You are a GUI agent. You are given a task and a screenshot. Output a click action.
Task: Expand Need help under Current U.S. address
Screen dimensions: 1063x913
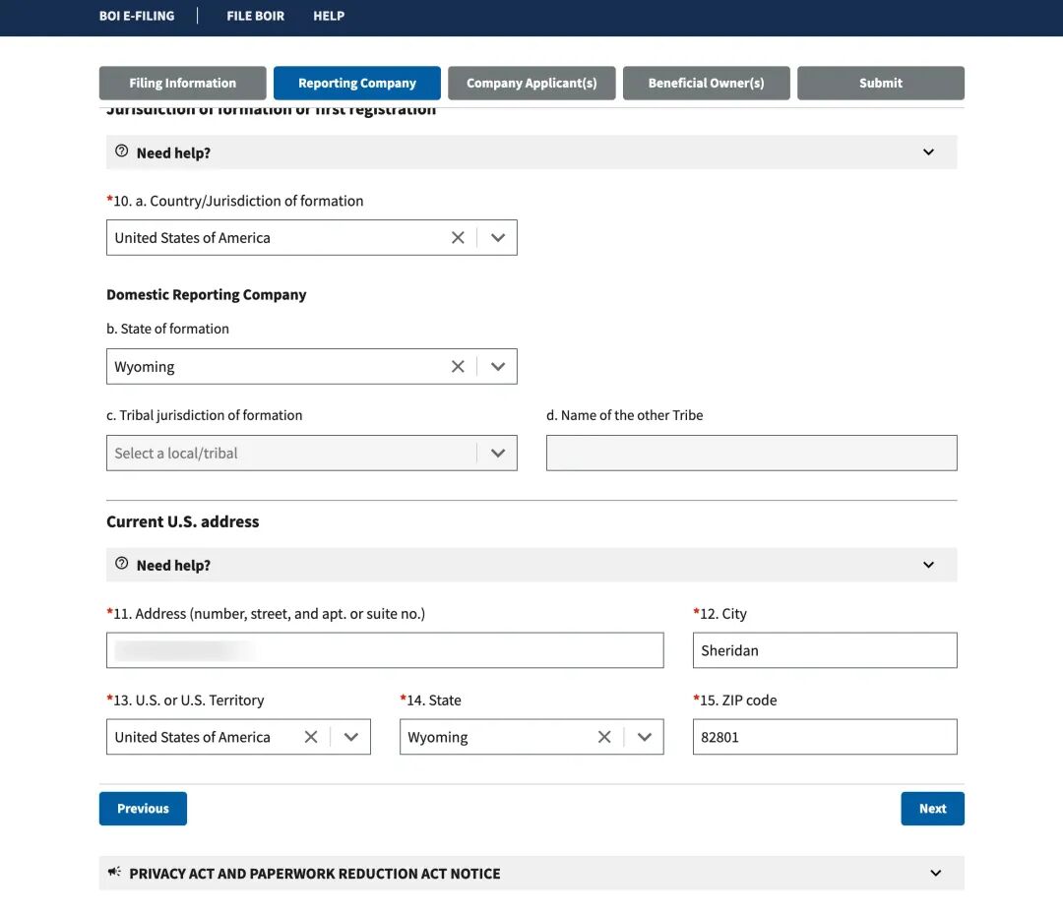pos(928,565)
